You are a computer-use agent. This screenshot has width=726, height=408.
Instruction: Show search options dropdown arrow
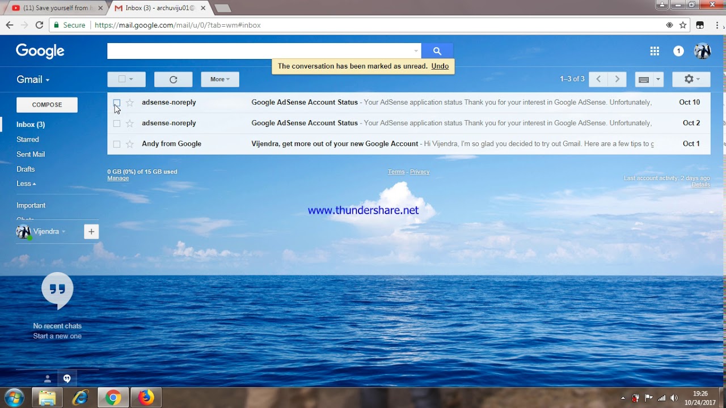coord(416,51)
